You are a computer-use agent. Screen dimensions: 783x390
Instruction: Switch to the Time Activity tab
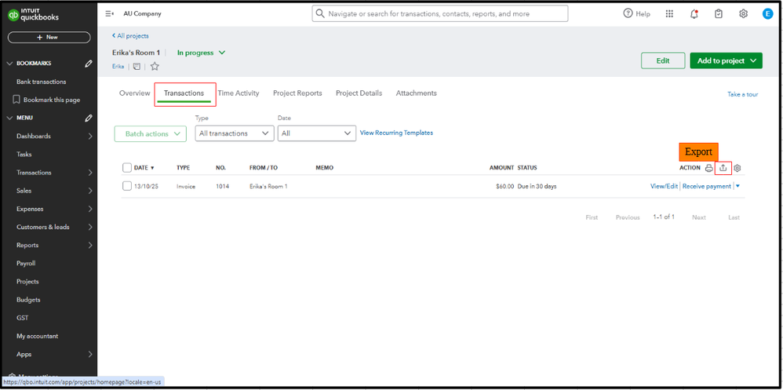point(239,93)
